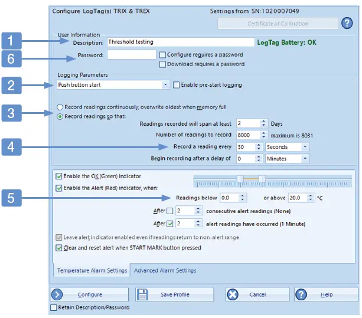
Task: Uncheck alert readings have occurred checkbox
Action: [x=170, y=224]
